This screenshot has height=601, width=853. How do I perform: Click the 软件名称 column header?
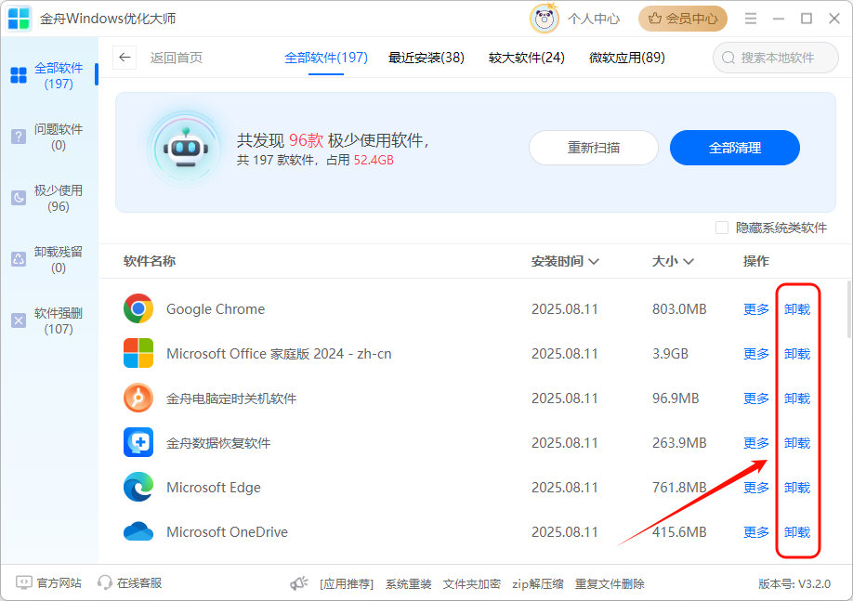149,262
